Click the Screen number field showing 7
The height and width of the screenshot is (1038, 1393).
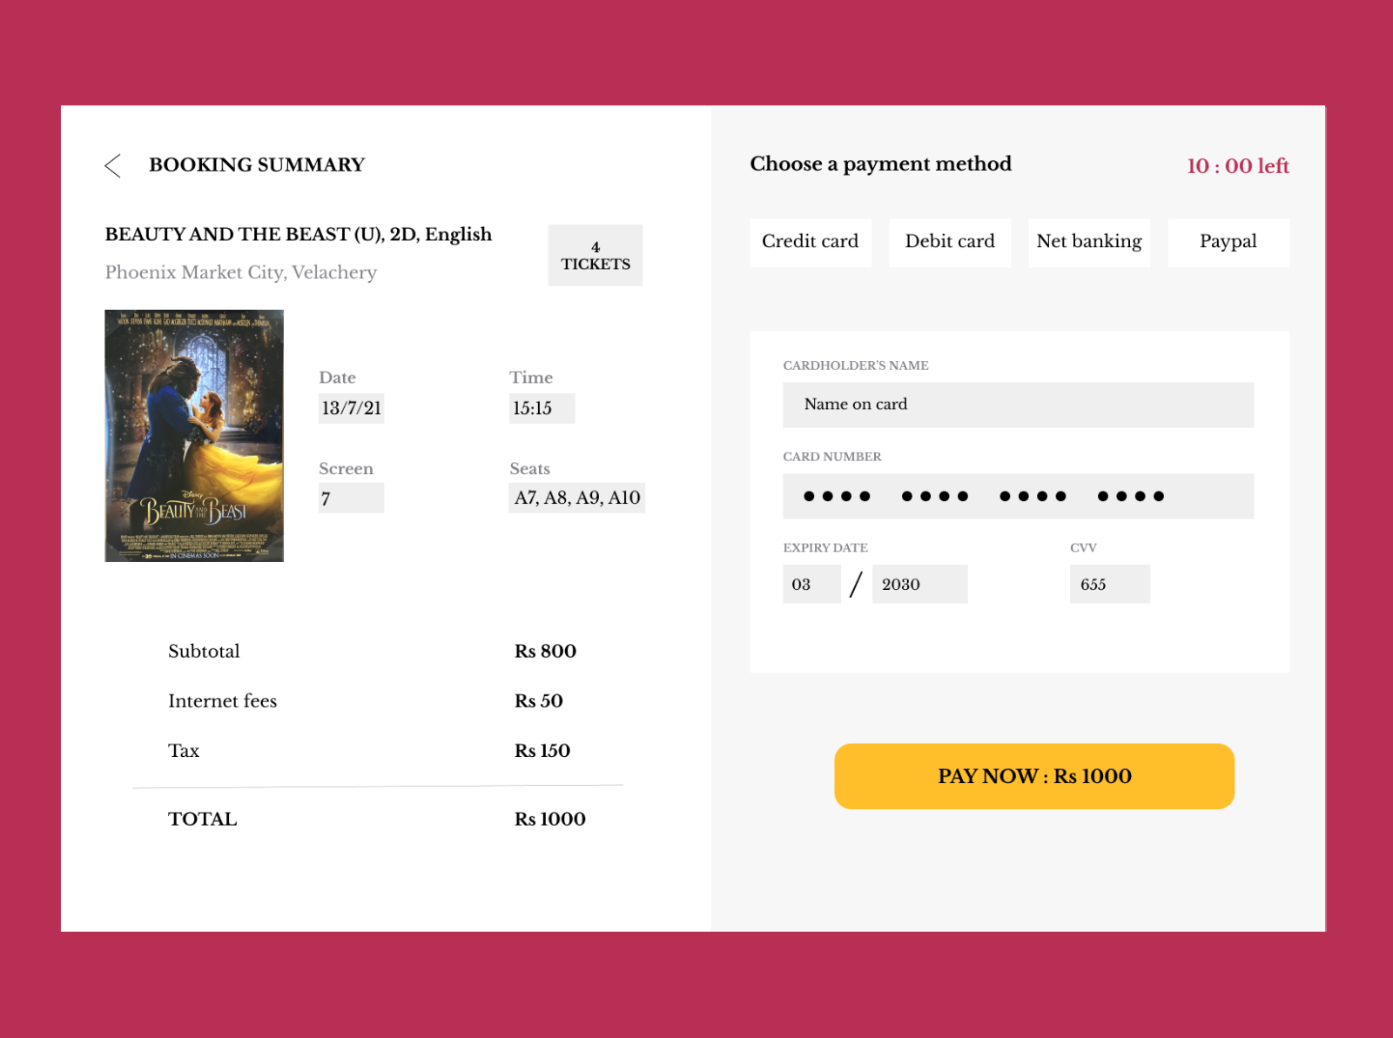tap(351, 498)
